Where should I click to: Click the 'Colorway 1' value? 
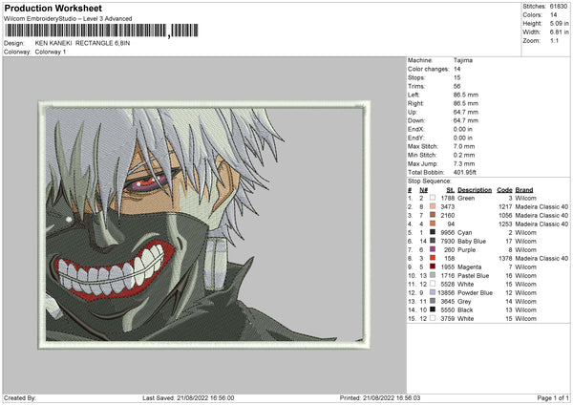[x=51, y=52]
